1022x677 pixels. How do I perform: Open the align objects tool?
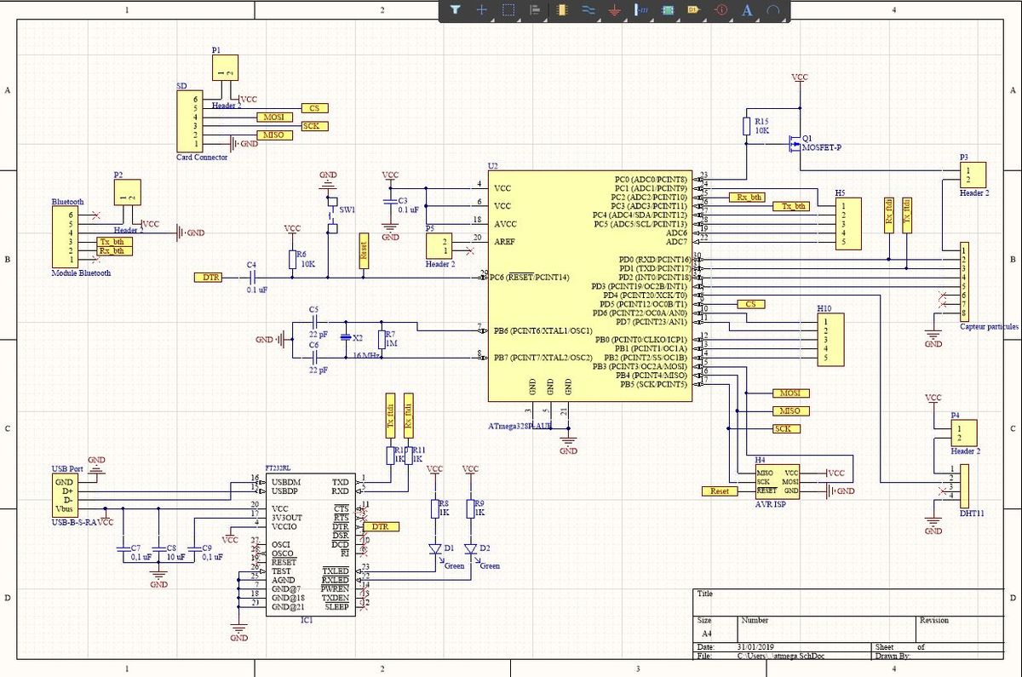(535, 10)
